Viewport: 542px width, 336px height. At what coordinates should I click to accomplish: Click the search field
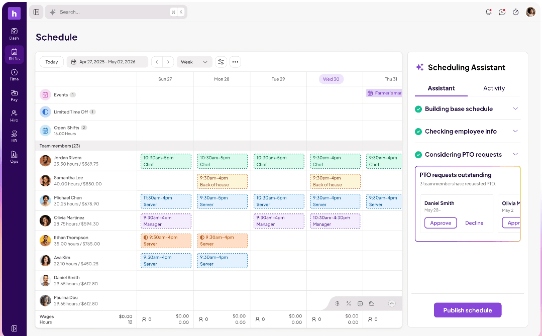coord(116,12)
